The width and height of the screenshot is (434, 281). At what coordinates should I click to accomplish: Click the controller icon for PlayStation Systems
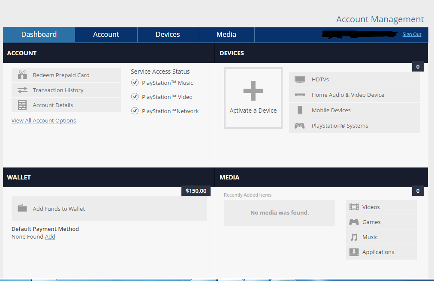pos(299,126)
